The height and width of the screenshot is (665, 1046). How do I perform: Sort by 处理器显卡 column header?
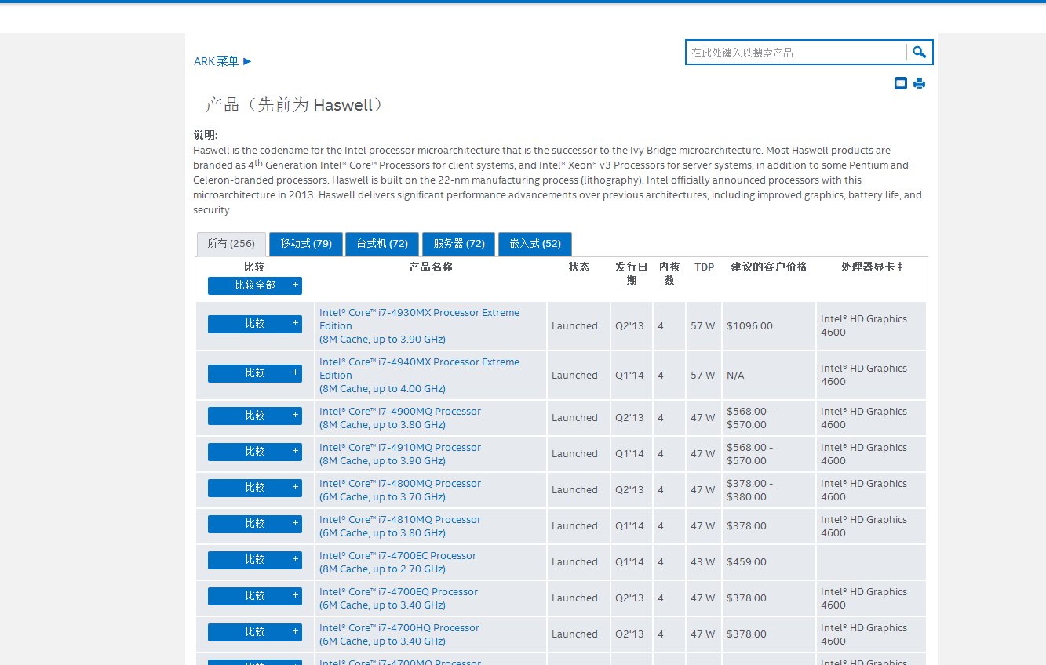click(871, 267)
